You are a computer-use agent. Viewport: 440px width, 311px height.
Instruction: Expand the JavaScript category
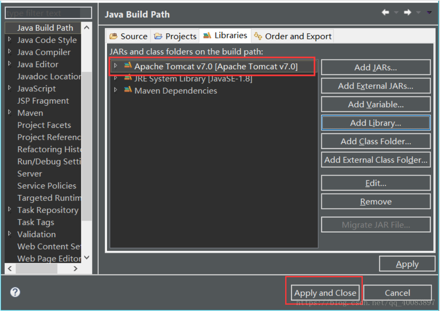10,88
